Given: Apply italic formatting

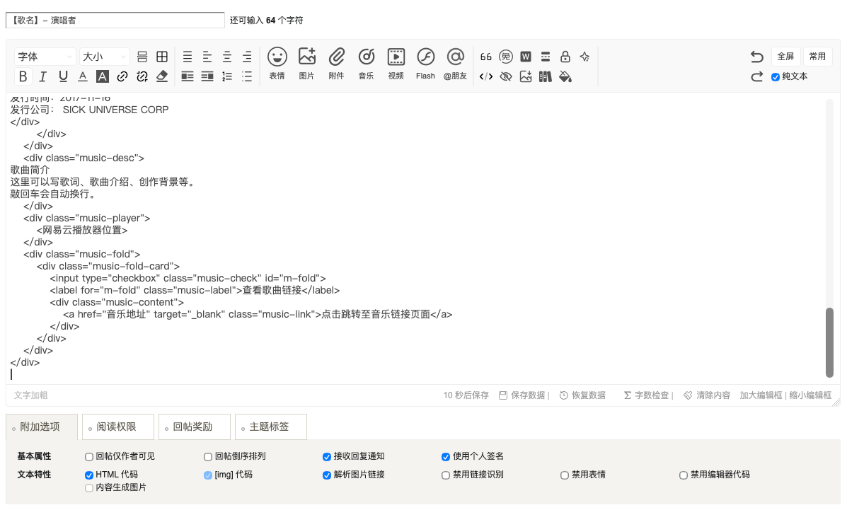Looking at the screenshot, I should (x=42, y=76).
